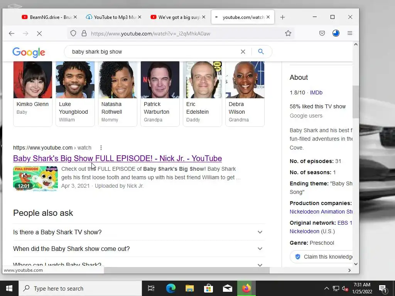Open Patrick Warburton cast card
Screen dimensions: 395x296
160,94
